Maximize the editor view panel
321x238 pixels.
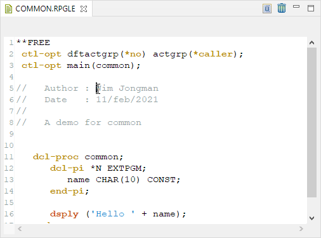tap(311, 8)
